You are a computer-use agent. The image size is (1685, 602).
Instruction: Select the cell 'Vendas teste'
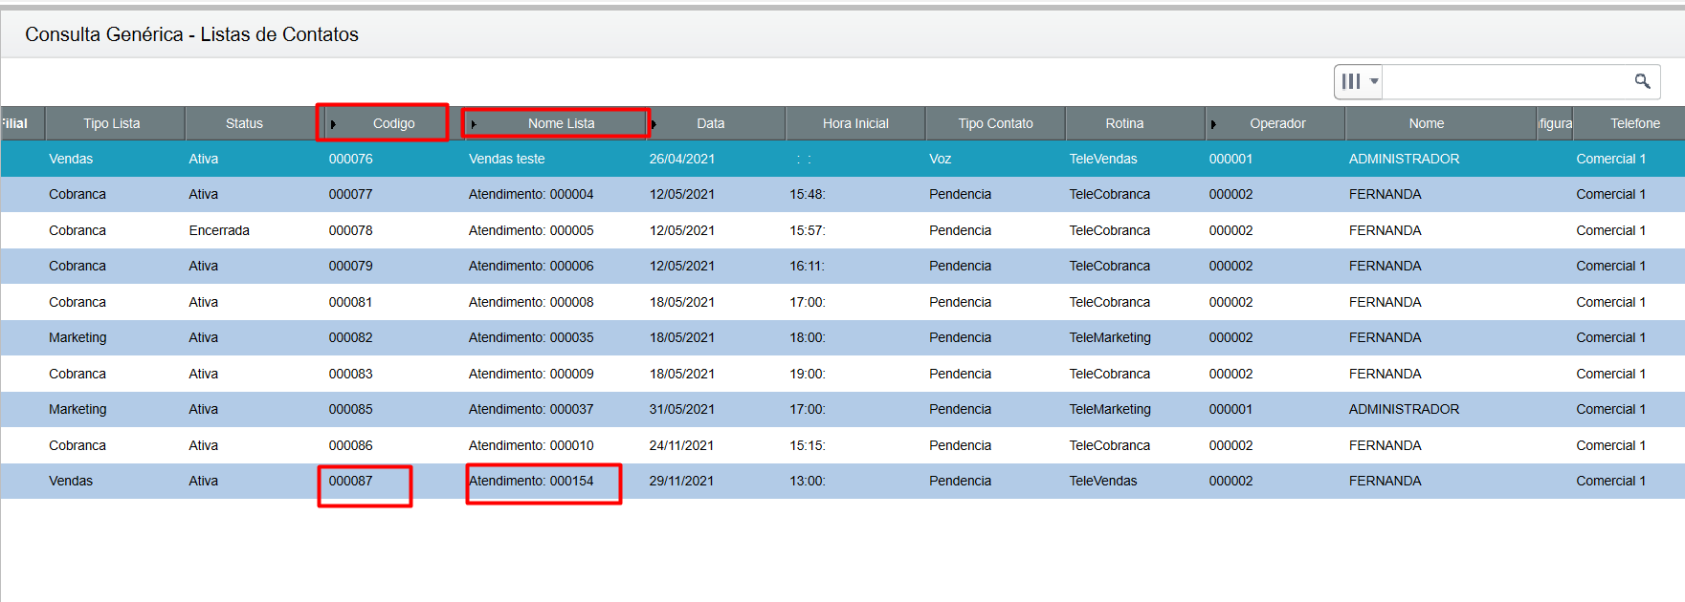506,159
